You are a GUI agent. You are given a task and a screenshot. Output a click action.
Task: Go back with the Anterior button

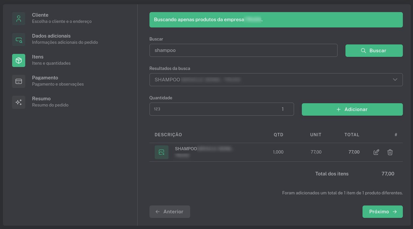click(170, 212)
